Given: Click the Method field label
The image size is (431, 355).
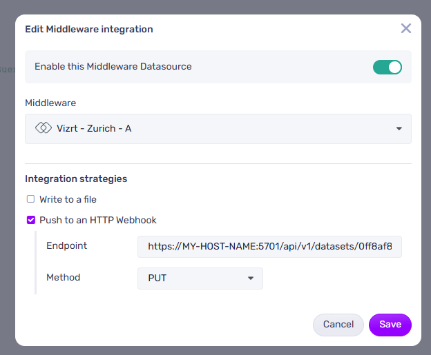Looking at the screenshot, I should 63,278.
